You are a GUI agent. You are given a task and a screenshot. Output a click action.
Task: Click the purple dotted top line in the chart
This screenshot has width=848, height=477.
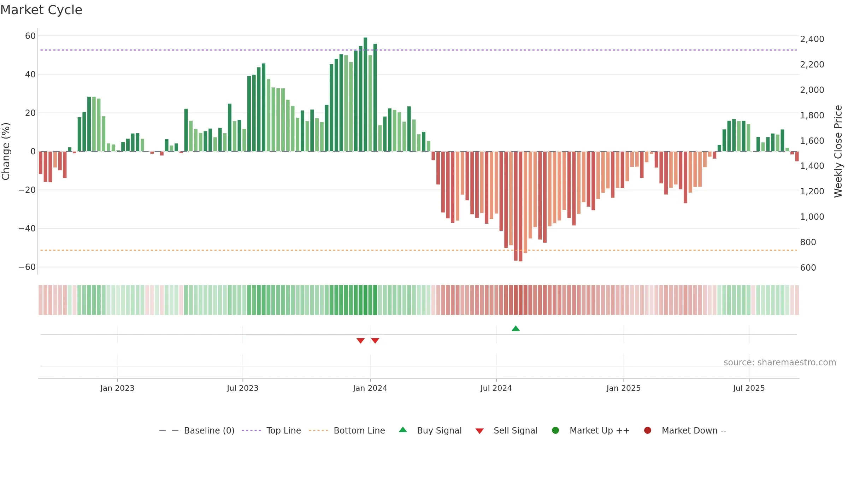coord(419,50)
